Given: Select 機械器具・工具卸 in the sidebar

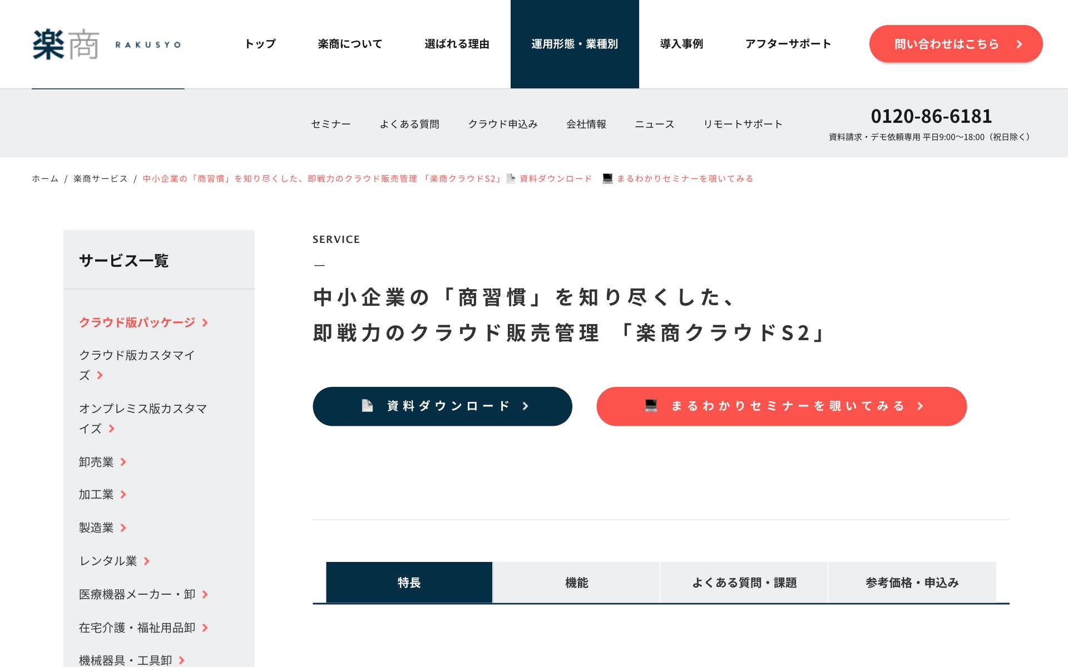Looking at the screenshot, I should tap(125, 660).
